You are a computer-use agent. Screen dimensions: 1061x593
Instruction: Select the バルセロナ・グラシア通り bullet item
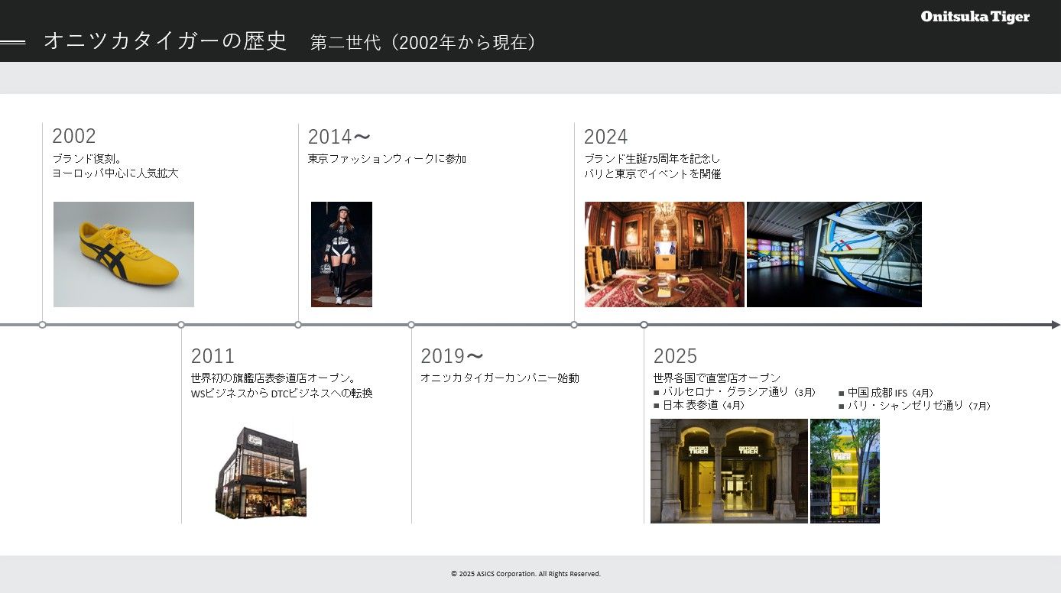click(x=734, y=392)
